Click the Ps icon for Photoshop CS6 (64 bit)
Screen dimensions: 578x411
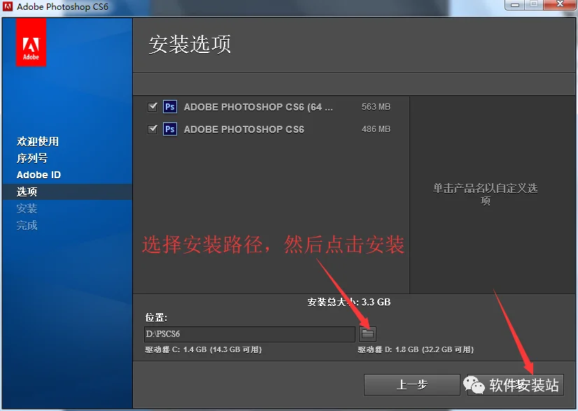pyautogui.click(x=170, y=107)
